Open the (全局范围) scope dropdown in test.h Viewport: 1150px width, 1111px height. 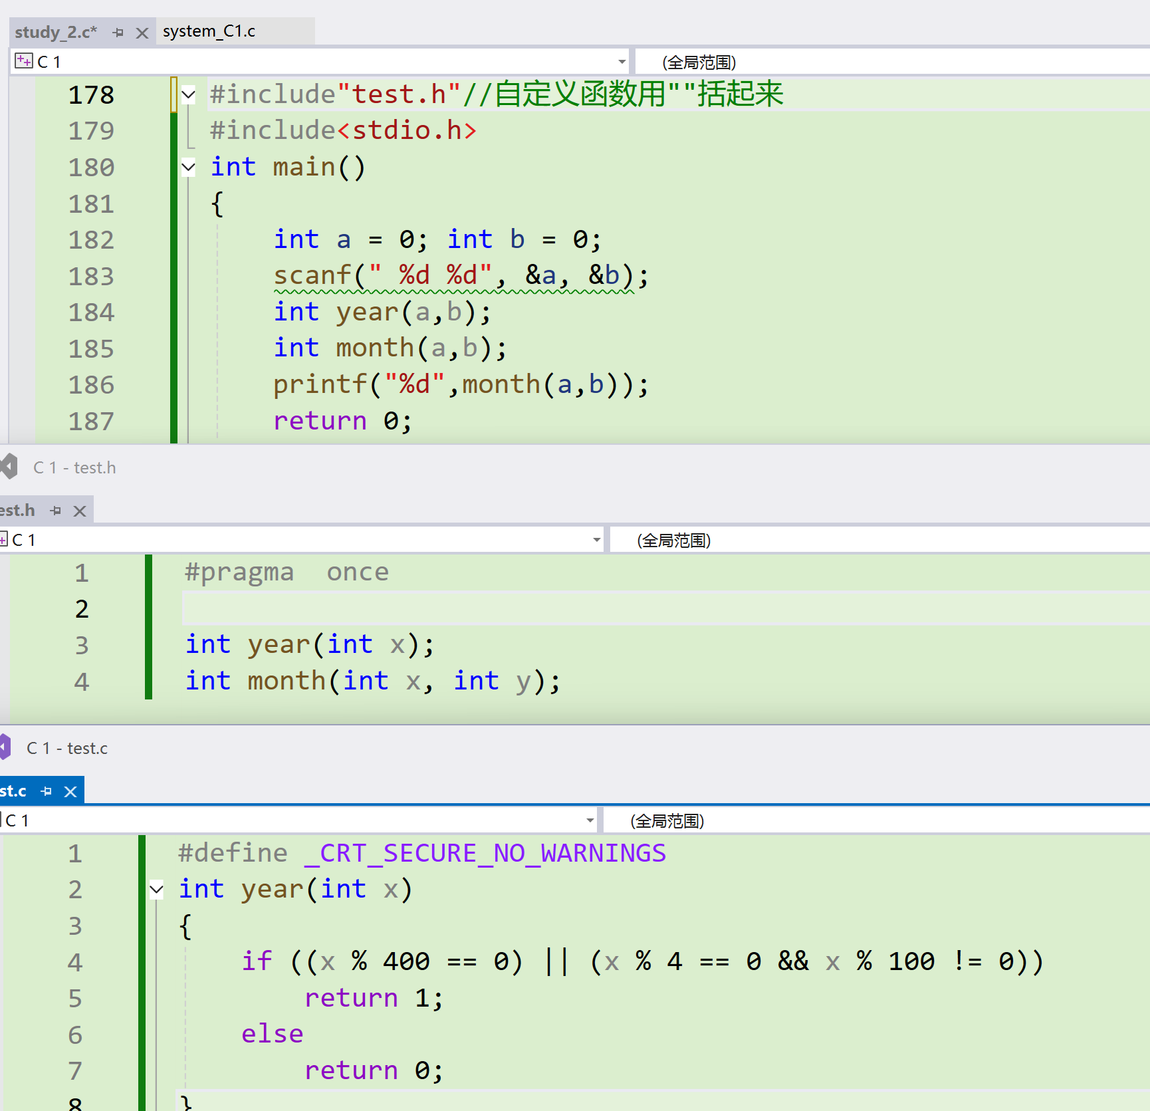[x=879, y=540]
